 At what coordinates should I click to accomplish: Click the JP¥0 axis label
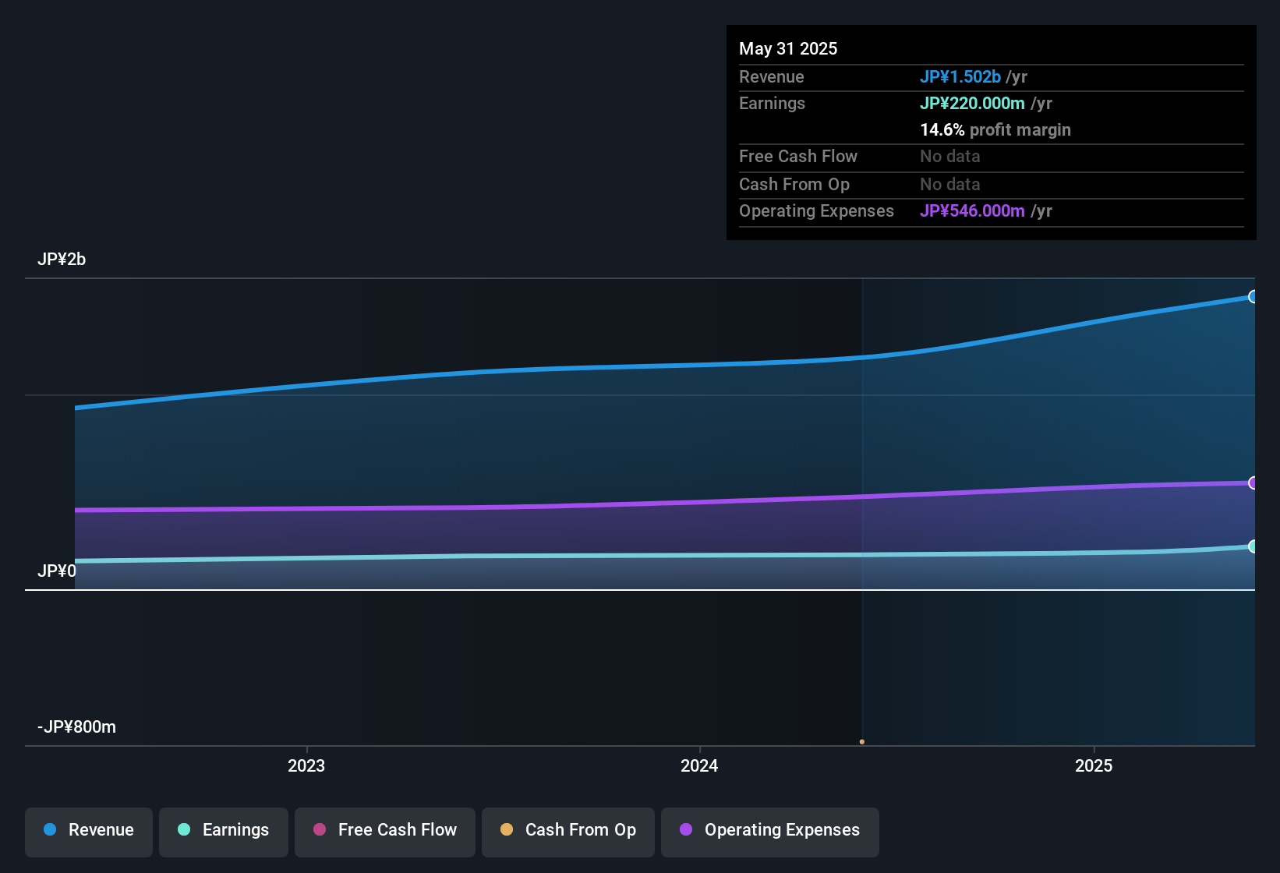click(57, 571)
